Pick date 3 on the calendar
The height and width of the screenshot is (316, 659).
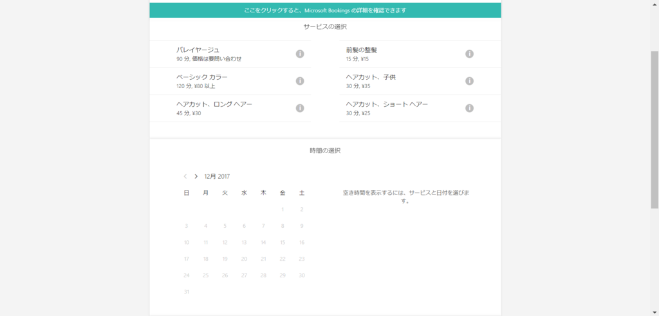[x=187, y=226]
